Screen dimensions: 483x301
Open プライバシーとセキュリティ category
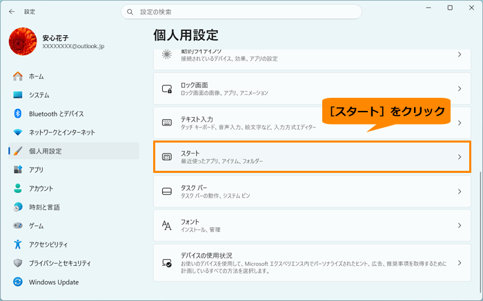74,263
